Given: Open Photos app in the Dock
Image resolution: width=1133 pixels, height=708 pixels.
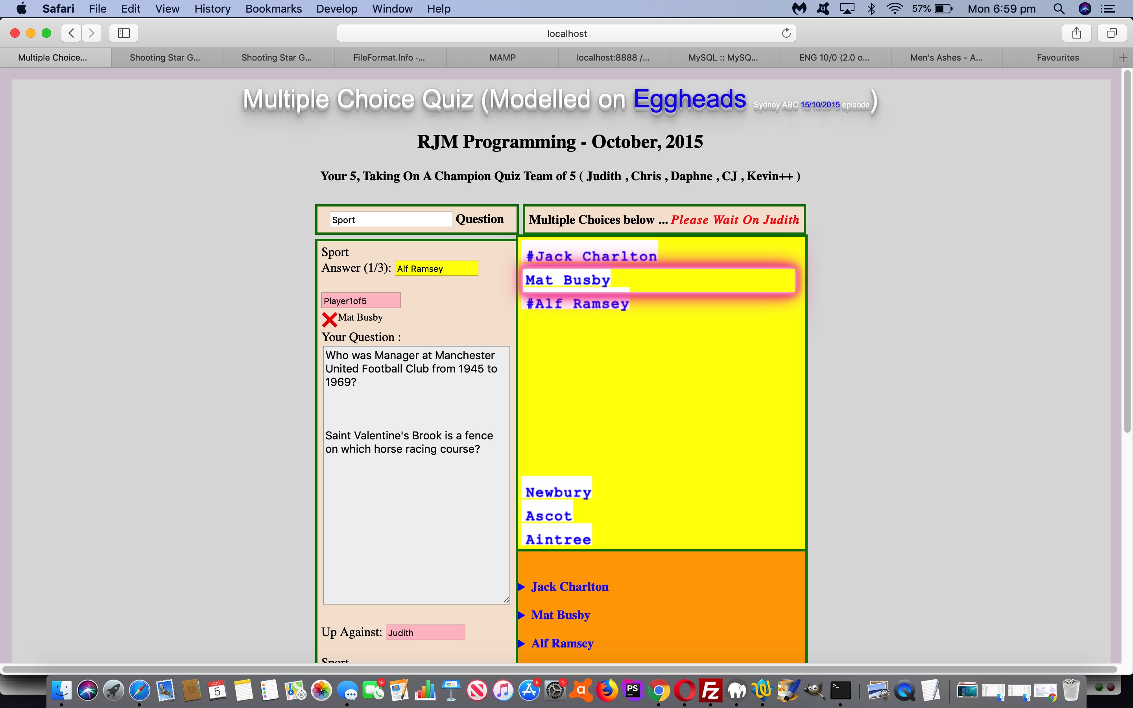Looking at the screenshot, I should 322,690.
